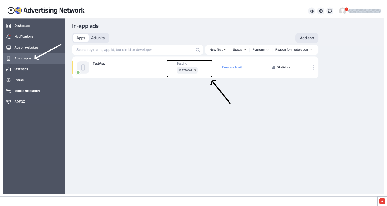The height and width of the screenshot is (206, 387).
Task: Open the Status filter dropdown
Action: point(239,50)
